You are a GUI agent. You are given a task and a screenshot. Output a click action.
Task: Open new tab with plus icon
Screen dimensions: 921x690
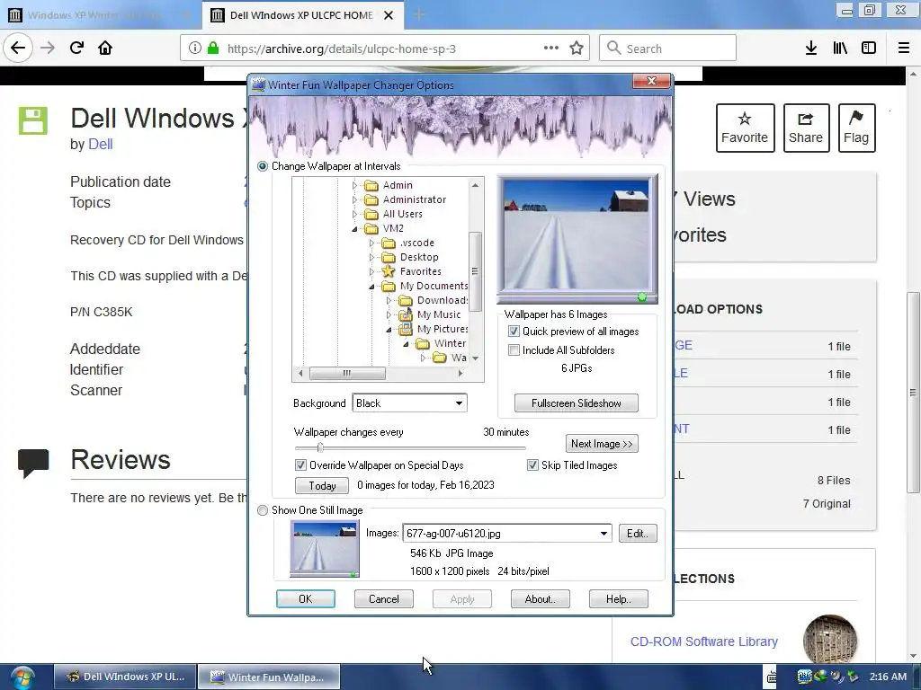(419, 15)
